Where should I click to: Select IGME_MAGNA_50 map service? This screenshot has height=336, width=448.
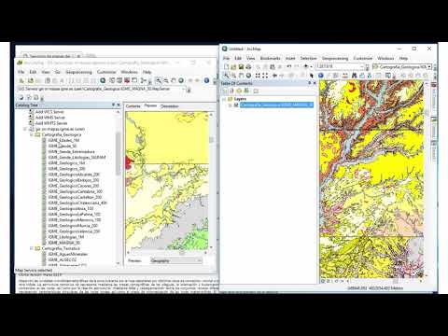(x=64, y=243)
